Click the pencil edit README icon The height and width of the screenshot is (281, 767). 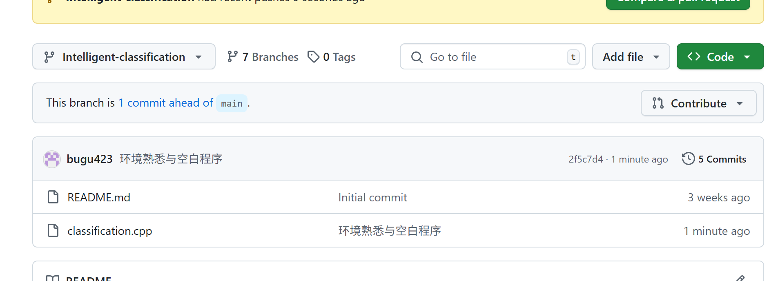coord(740,279)
